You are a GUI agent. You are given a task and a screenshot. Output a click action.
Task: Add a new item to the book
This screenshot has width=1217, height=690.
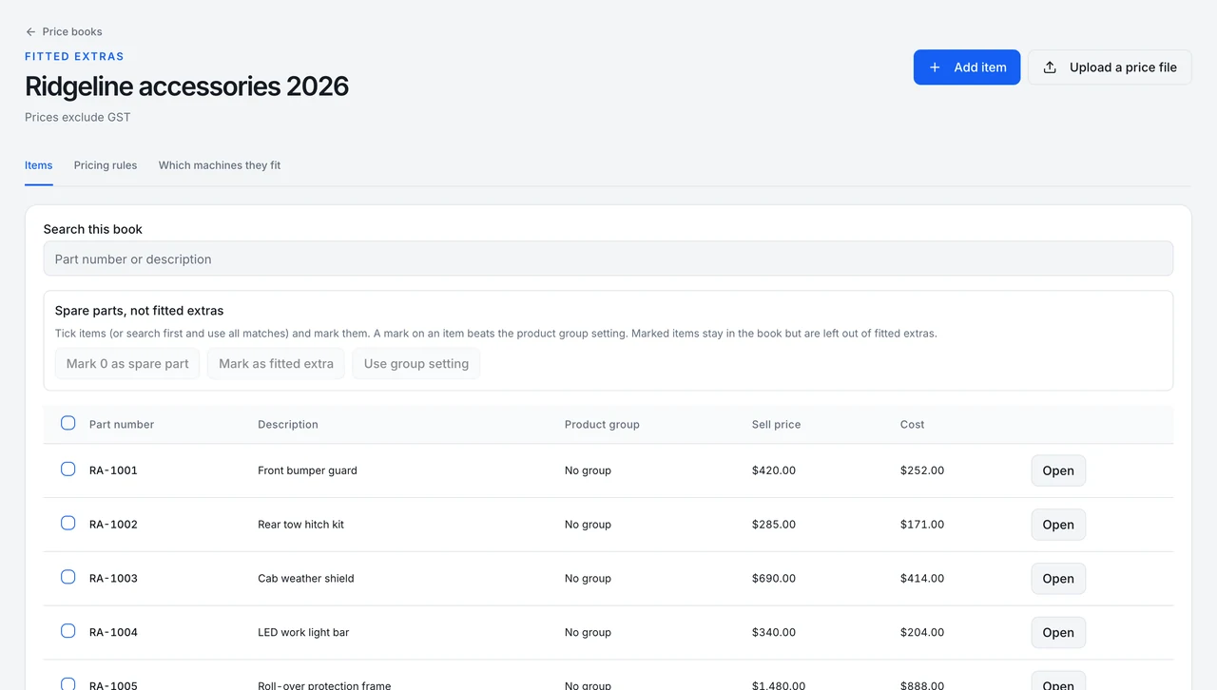[967, 67]
